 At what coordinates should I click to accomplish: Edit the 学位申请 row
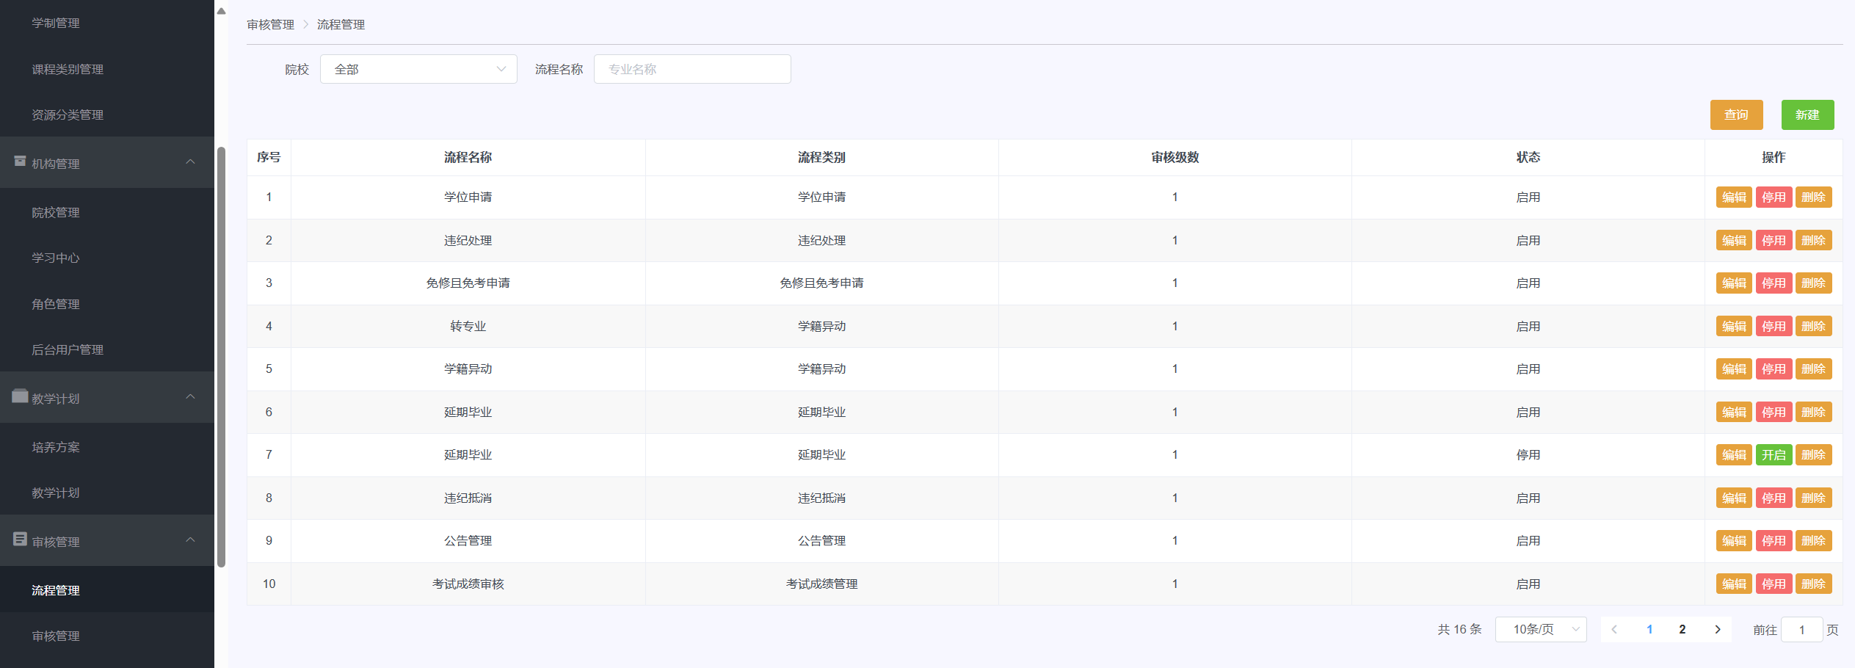click(1734, 197)
